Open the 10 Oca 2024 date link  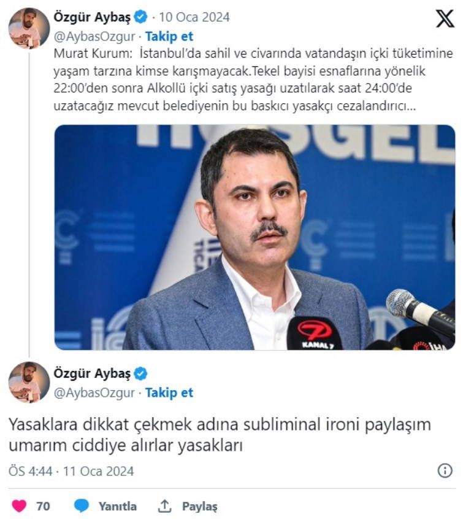(x=194, y=17)
